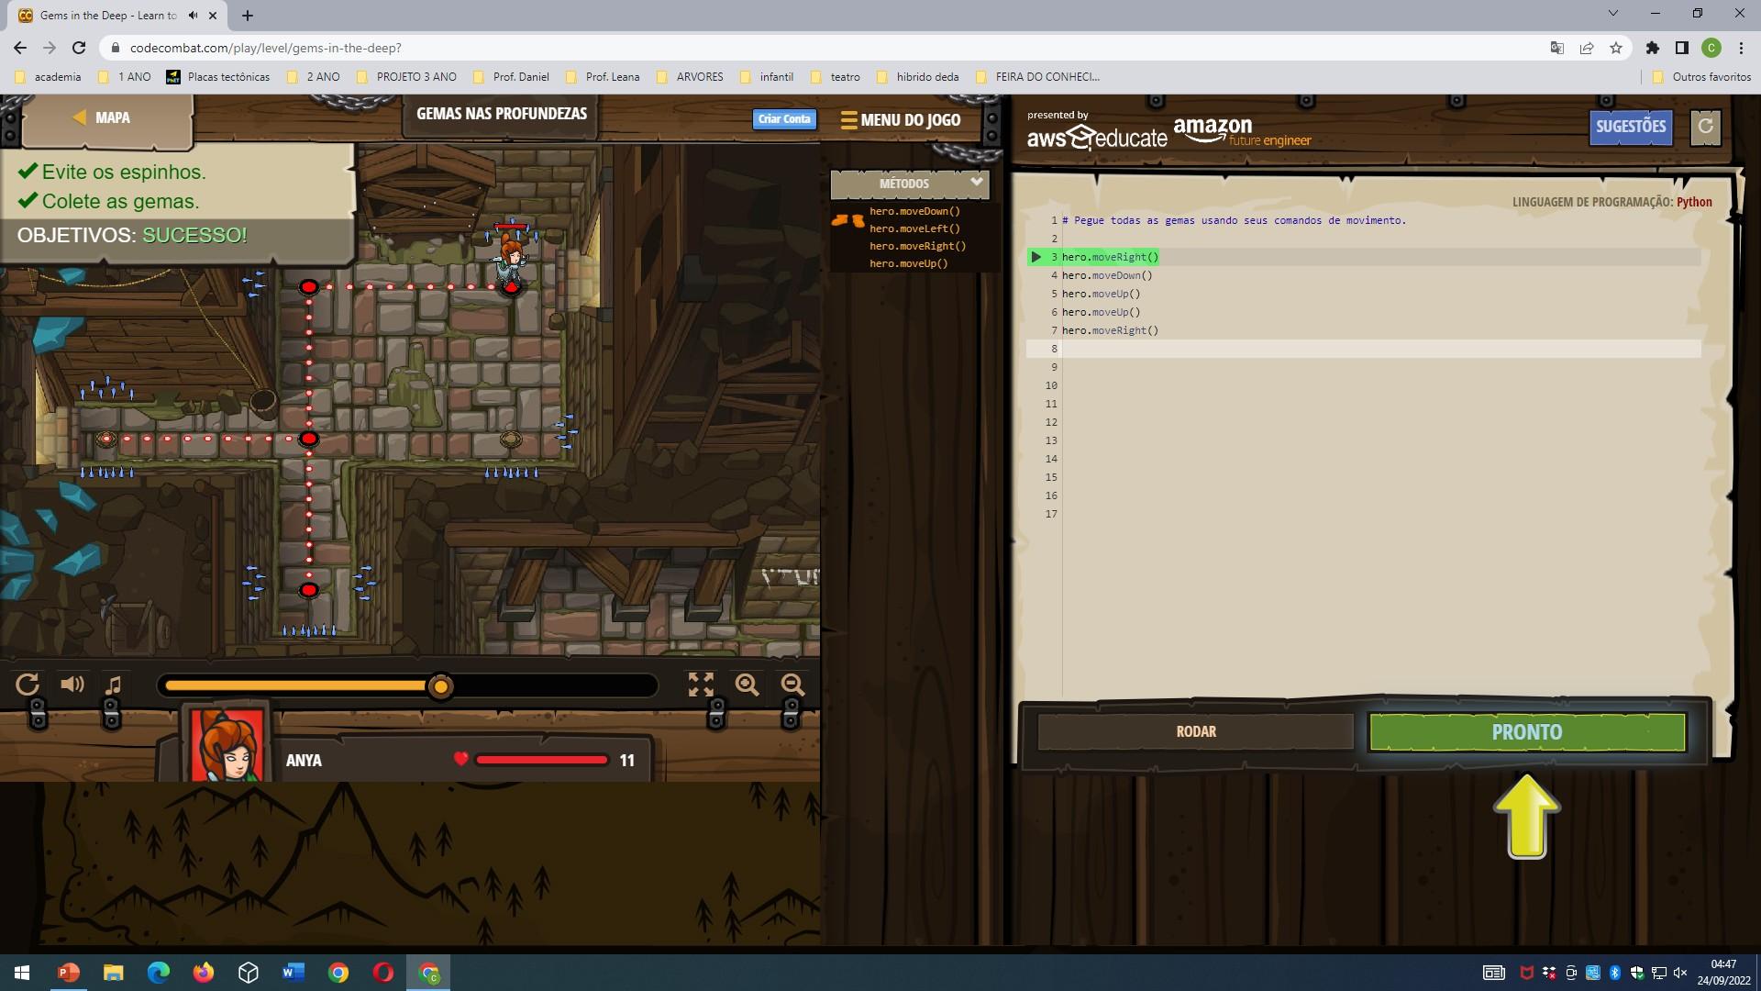Enter fullscreen game view
Screen dimensions: 1761x991
click(701, 685)
